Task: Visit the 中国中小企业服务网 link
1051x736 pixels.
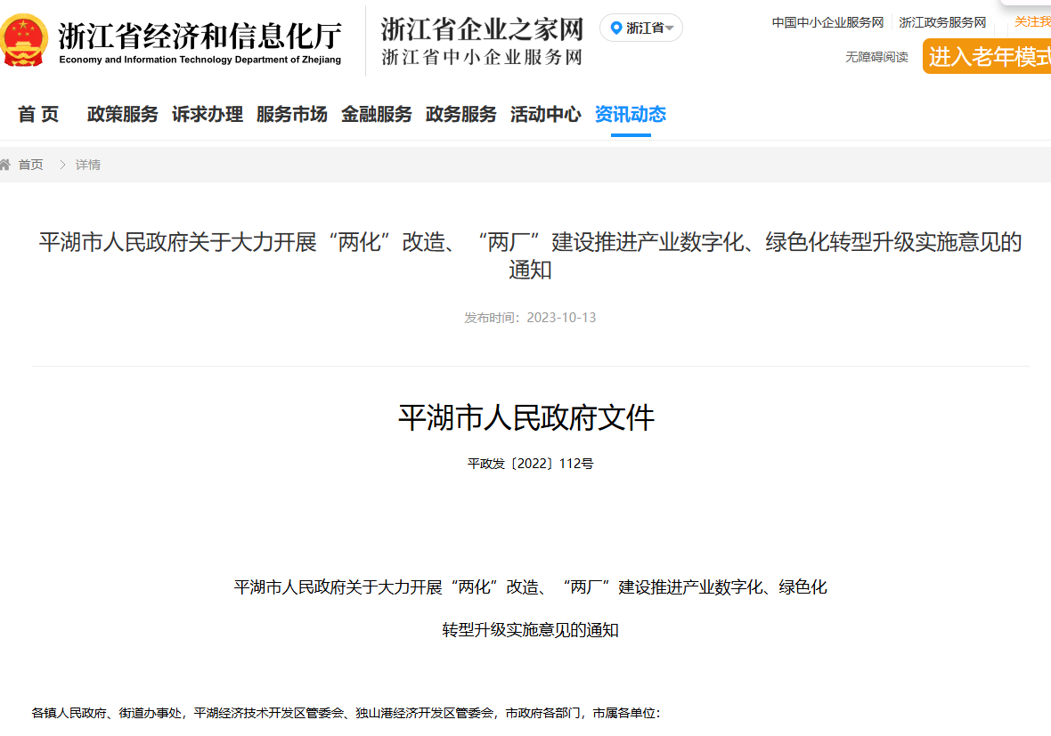Action: point(827,23)
